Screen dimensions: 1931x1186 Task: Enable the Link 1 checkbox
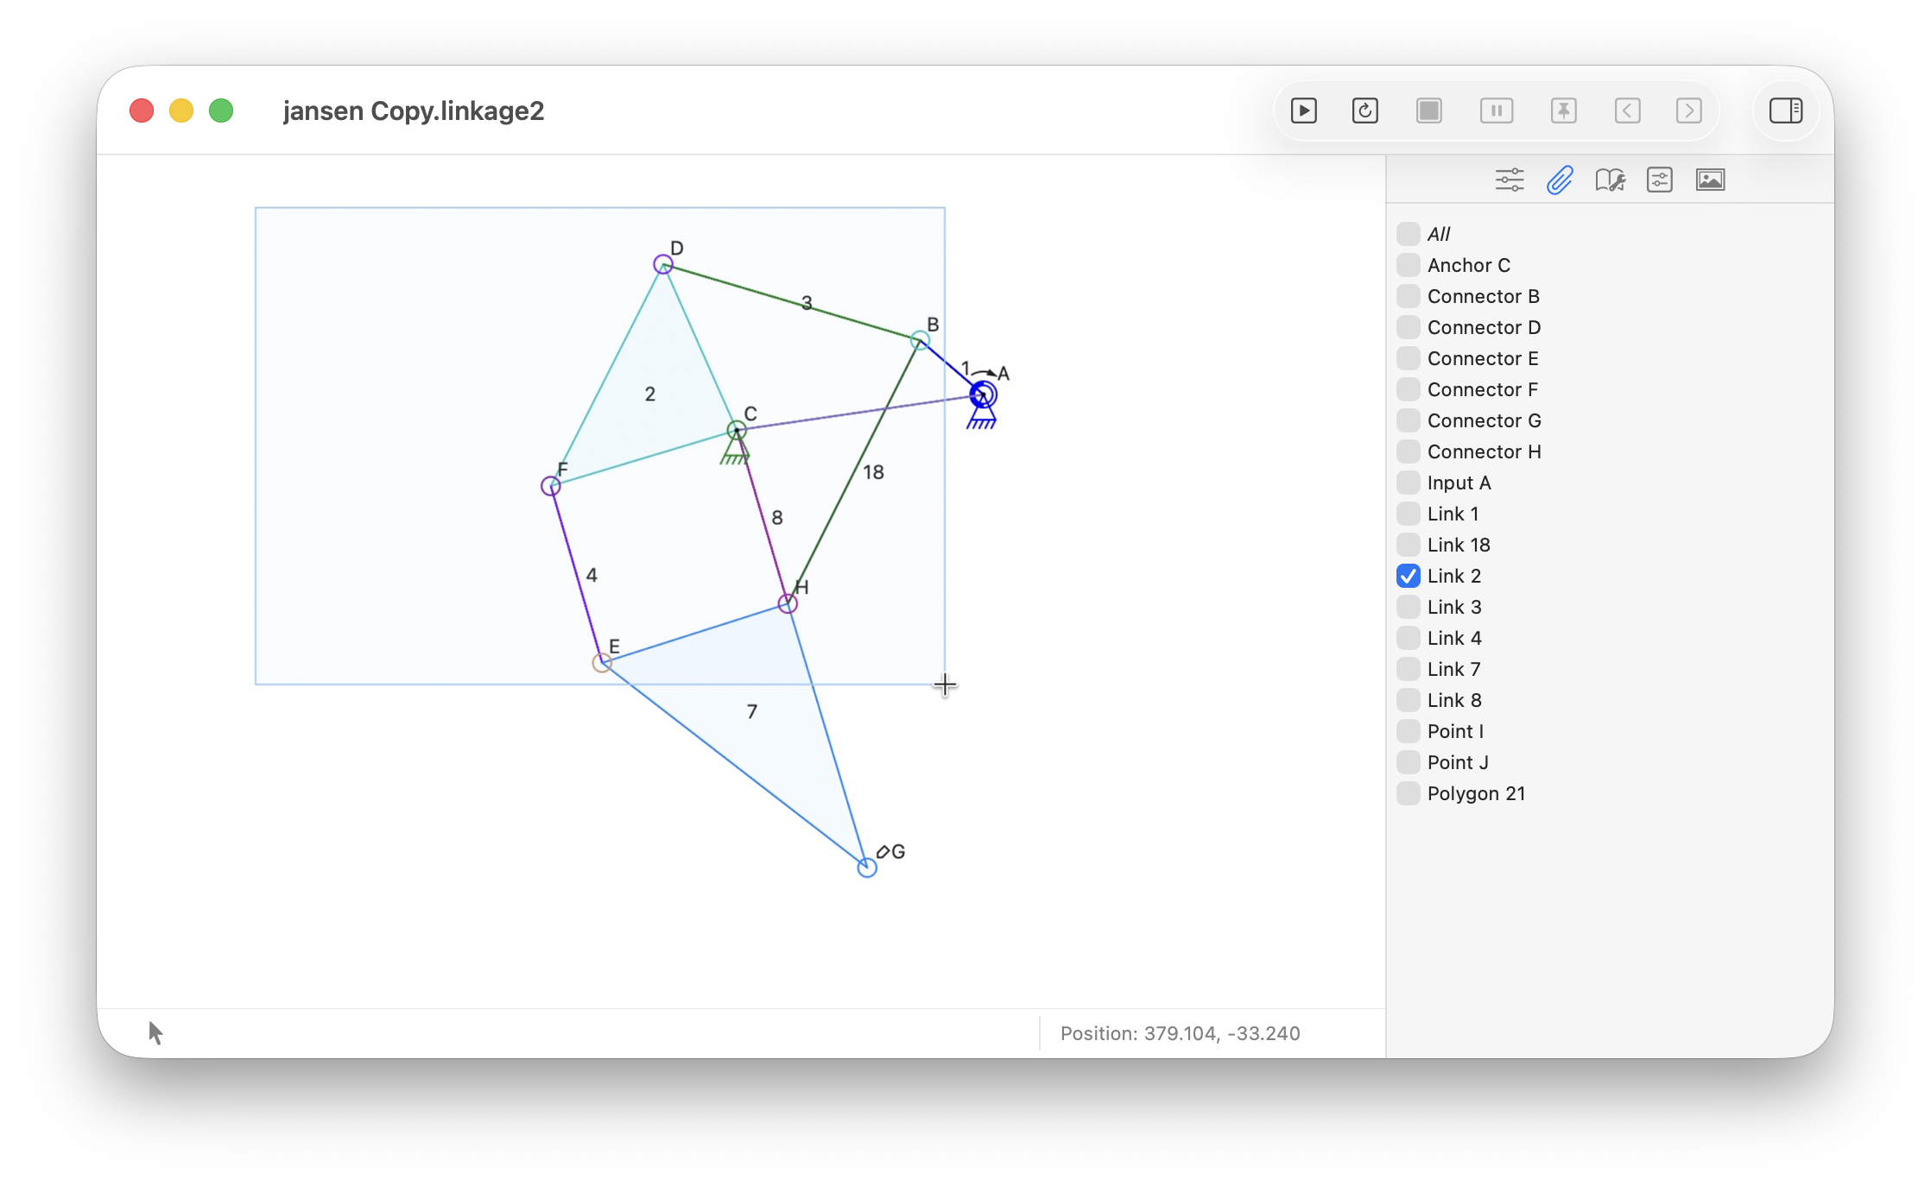(x=1409, y=514)
